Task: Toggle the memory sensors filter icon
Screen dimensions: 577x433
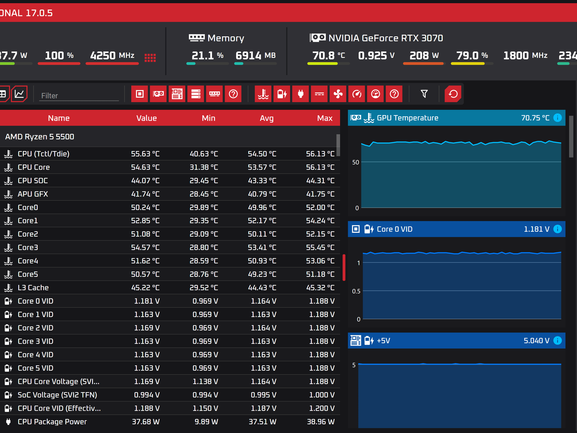Action: (x=214, y=94)
